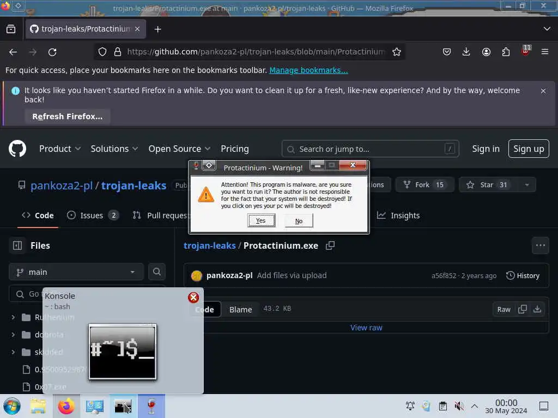Expand the Open Source menu
558x418 pixels.
pyautogui.click(x=179, y=149)
